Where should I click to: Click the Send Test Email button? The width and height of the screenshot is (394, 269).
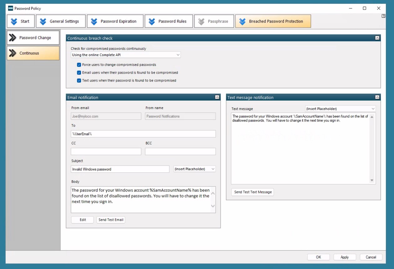click(x=111, y=220)
